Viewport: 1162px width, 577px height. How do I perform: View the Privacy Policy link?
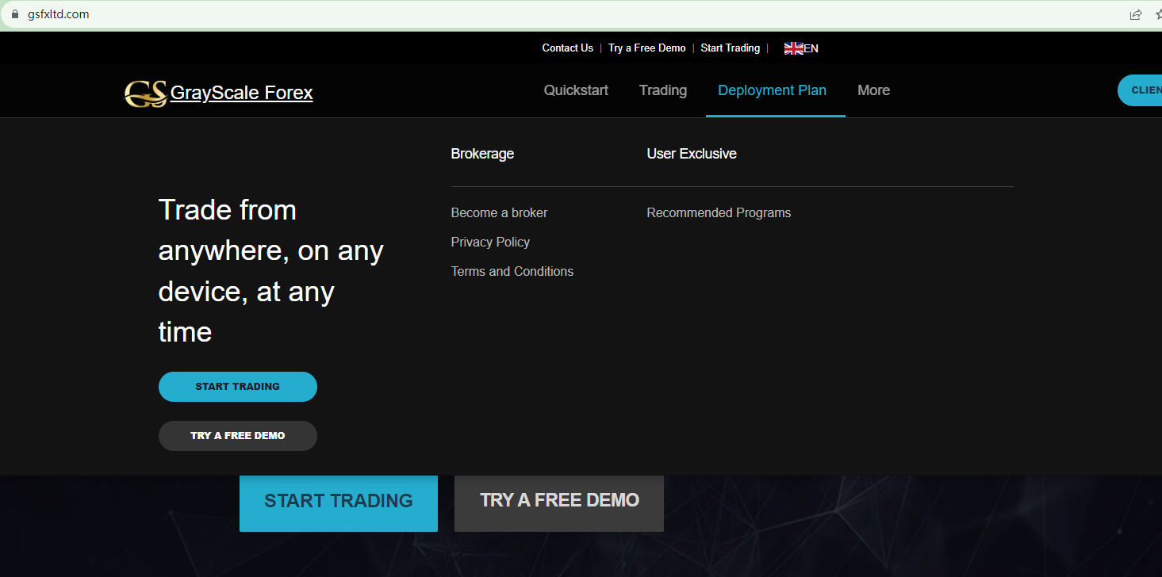490,242
